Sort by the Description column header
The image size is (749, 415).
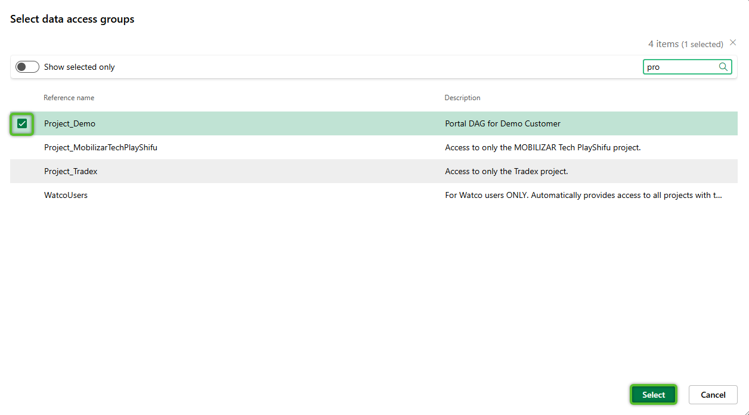point(462,98)
